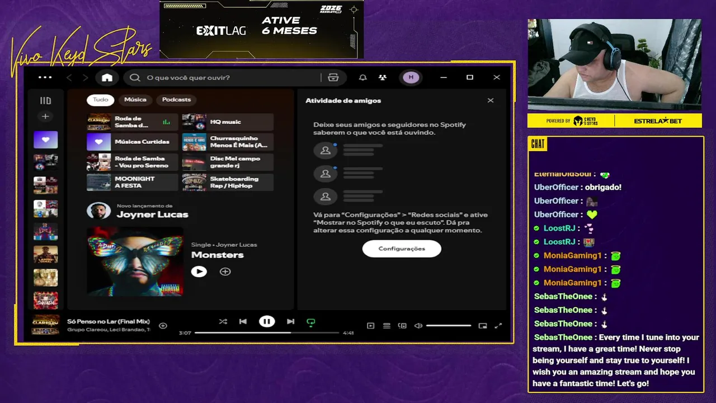
Task: Select the 'Podcasts' filter
Action: coord(176,100)
